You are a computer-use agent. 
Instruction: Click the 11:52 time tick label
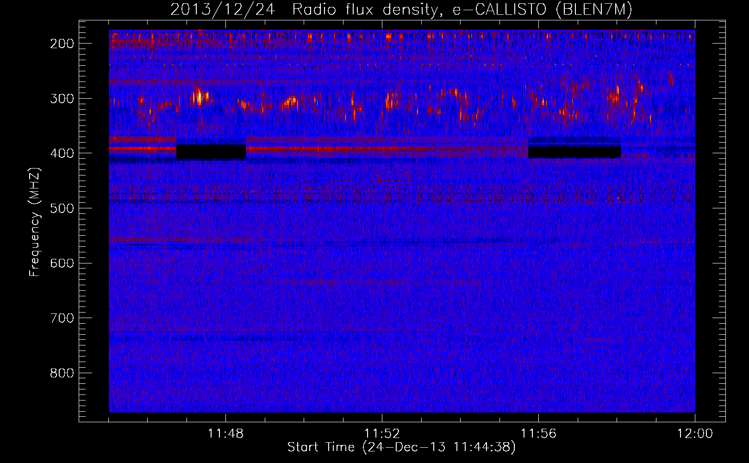click(x=382, y=434)
